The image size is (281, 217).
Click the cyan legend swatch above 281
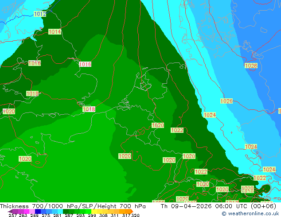point(60,211)
